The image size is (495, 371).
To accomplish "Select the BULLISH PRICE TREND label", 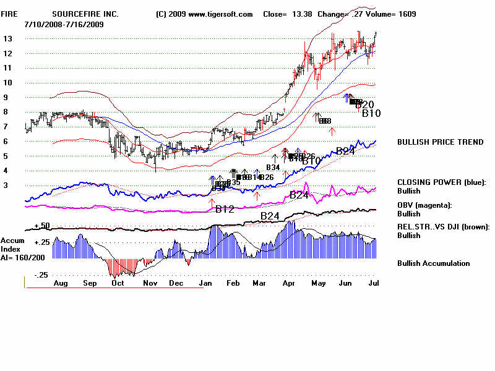I will click(440, 142).
